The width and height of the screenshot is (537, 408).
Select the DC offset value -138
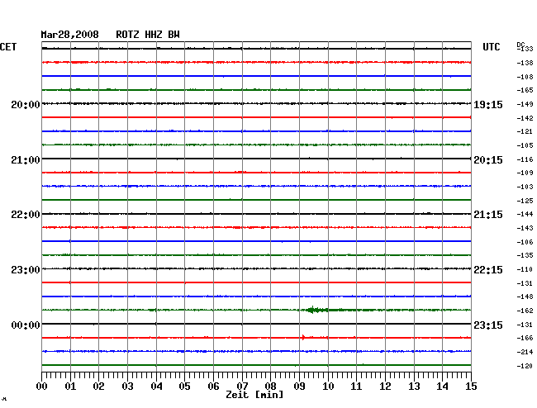tap(525, 63)
